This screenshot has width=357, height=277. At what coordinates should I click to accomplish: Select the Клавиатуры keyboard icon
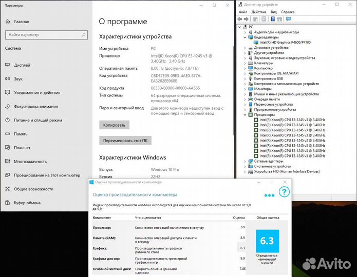pos(251,63)
